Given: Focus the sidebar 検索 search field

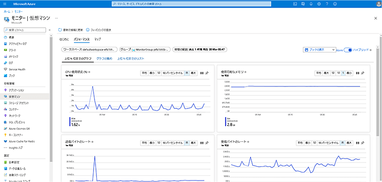Looking at the screenshot, I should pos(25,30).
